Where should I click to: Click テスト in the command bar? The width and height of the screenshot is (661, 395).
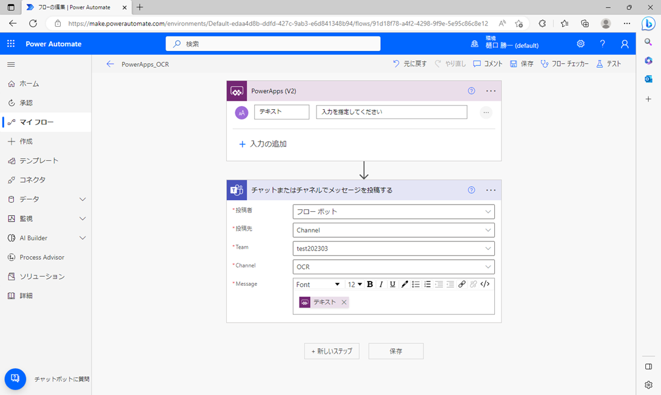(x=609, y=64)
